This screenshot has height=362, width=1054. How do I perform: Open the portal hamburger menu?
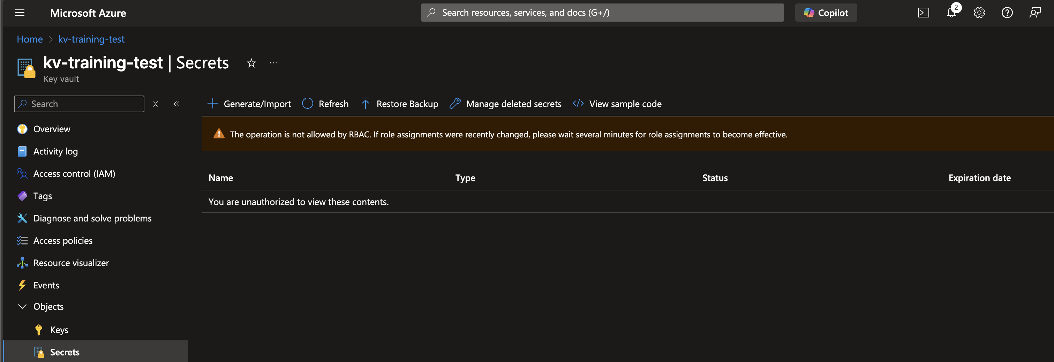pos(19,13)
